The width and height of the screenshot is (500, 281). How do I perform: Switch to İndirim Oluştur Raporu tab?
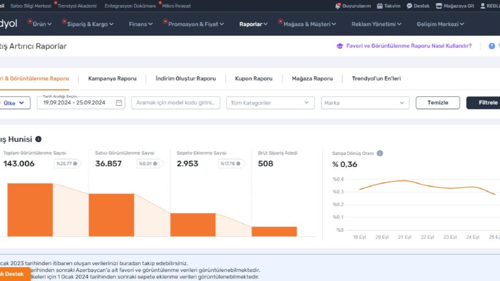(x=185, y=79)
